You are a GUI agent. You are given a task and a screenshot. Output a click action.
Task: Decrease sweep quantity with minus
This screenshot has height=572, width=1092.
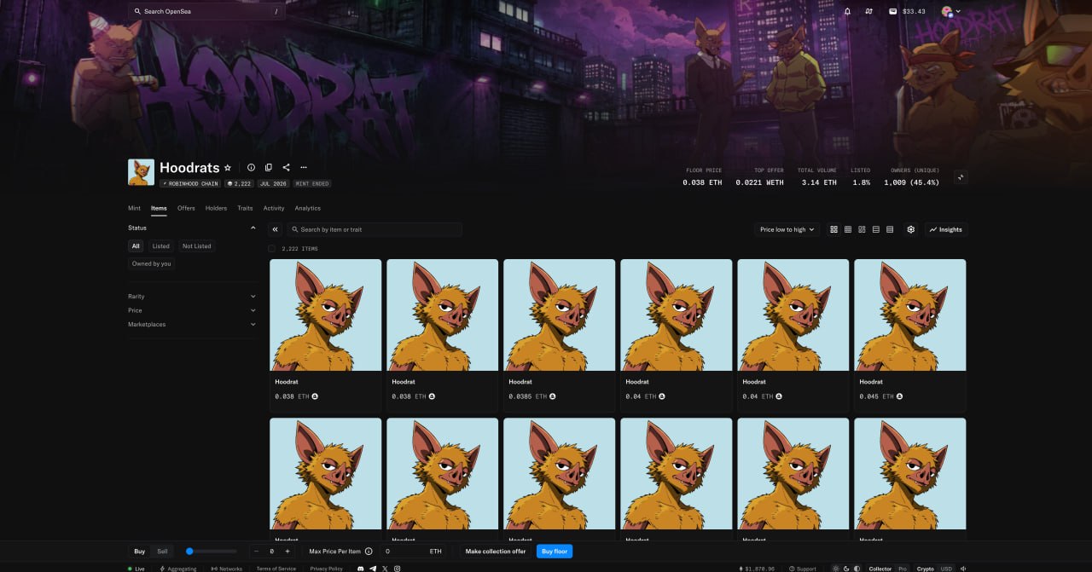click(257, 552)
